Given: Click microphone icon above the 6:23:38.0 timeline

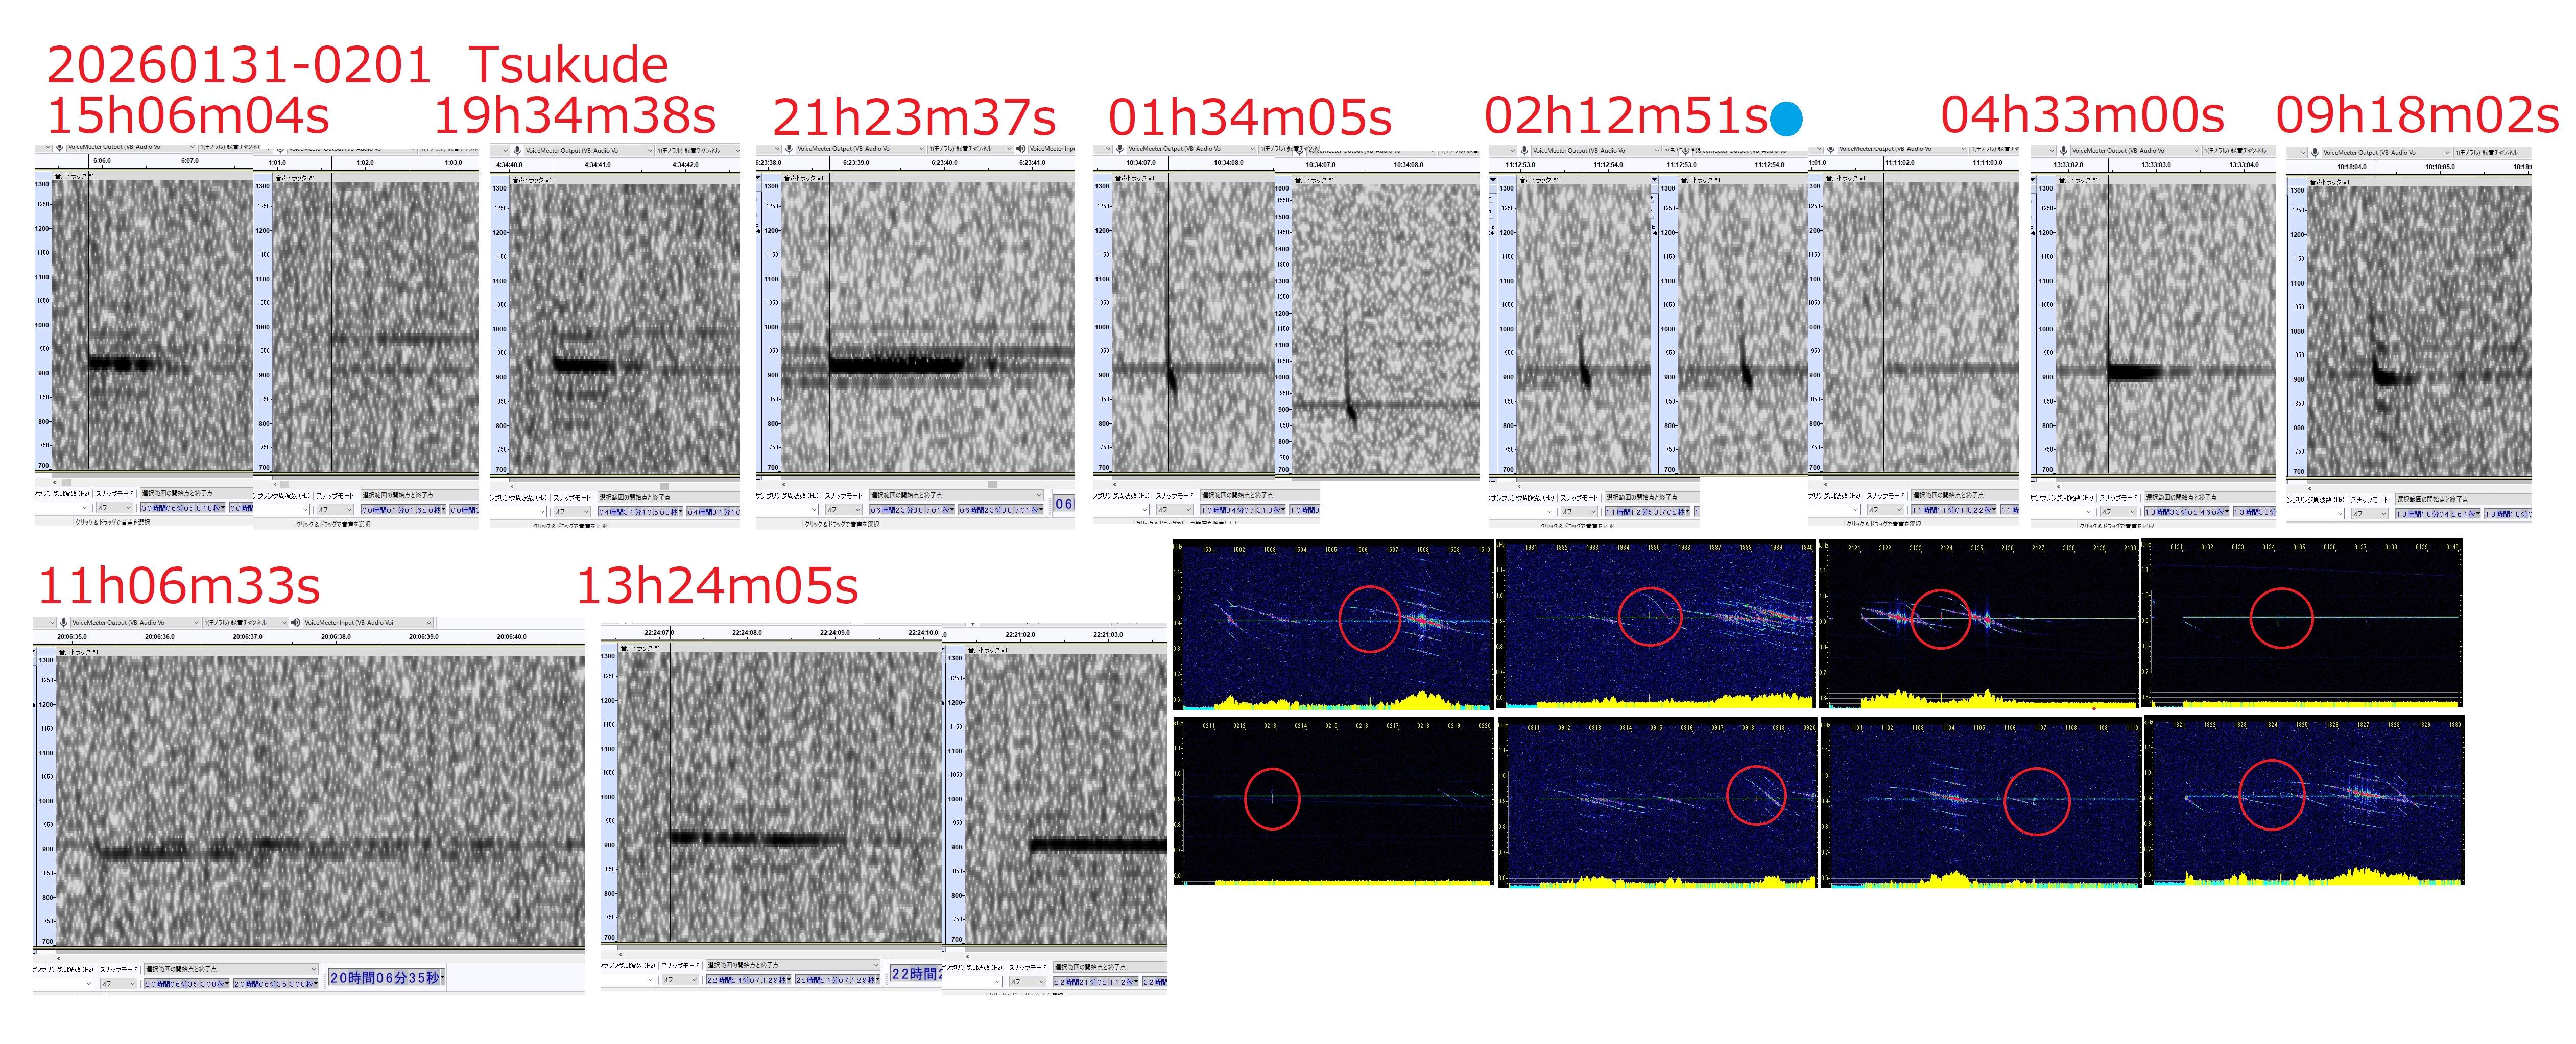Looking at the screenshot, I should (789, 149).
